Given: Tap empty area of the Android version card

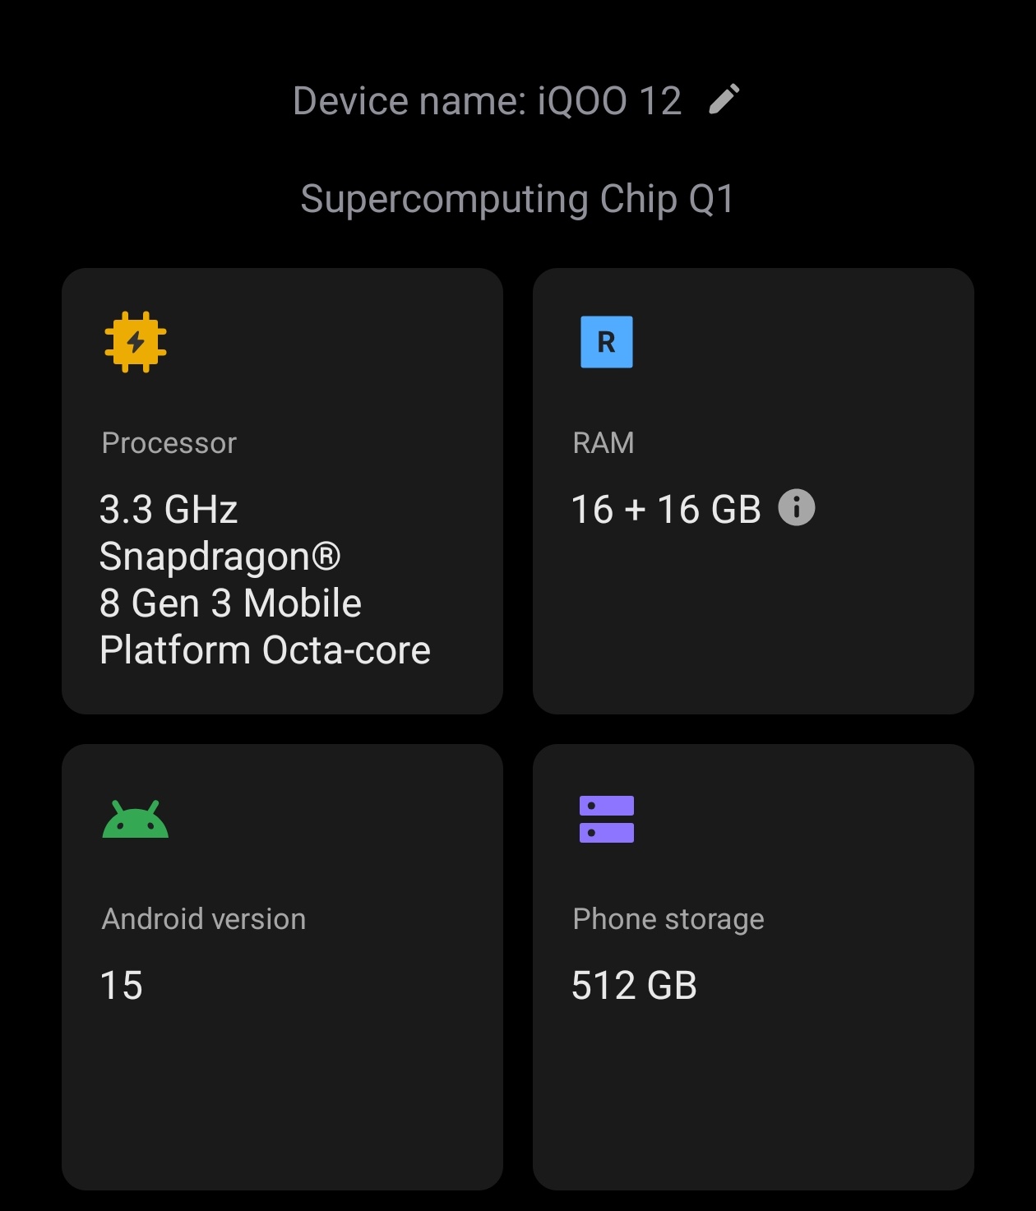Looking at the screenshot, I should tap(282, 1102).
